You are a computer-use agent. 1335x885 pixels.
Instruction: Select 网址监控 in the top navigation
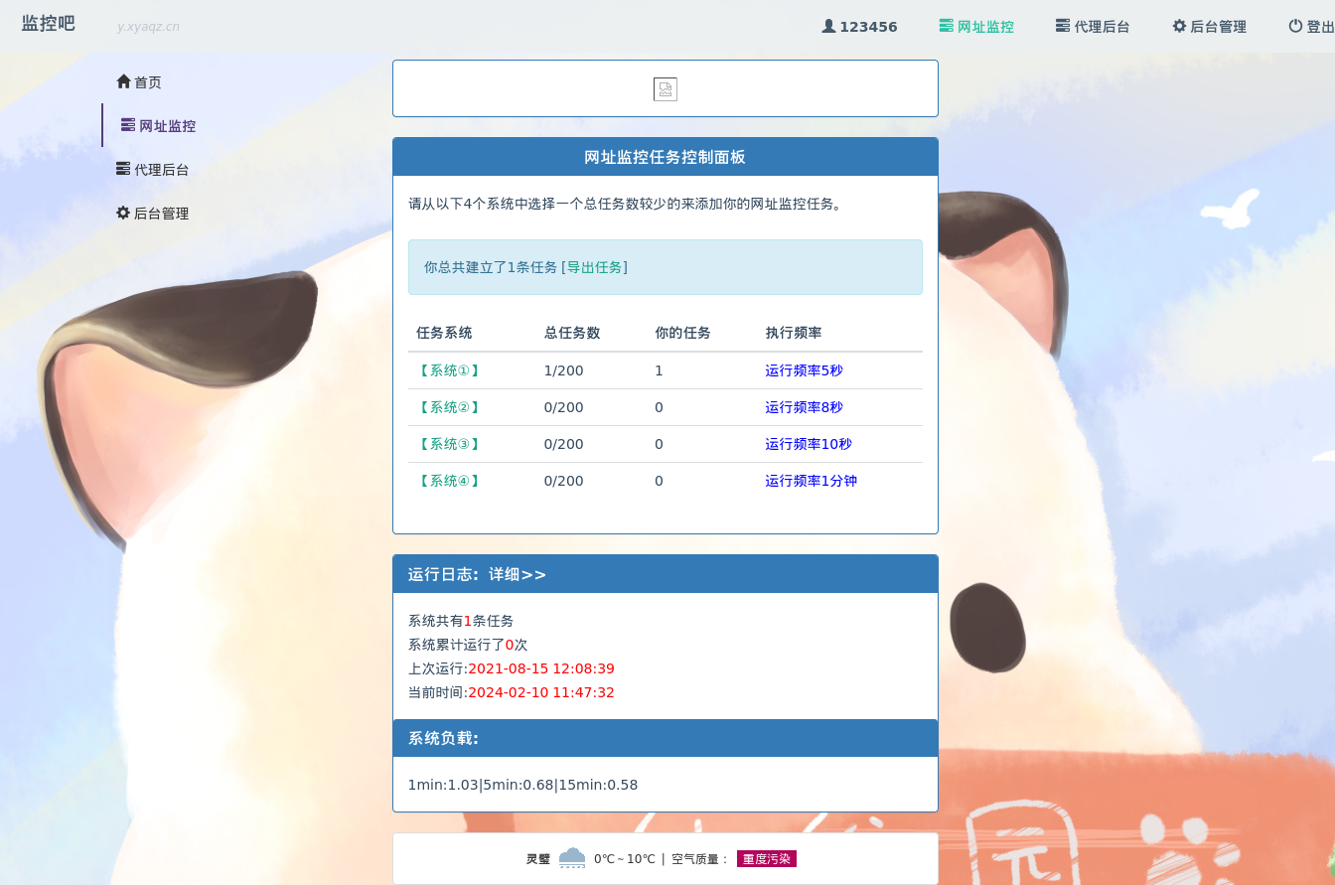976,27
